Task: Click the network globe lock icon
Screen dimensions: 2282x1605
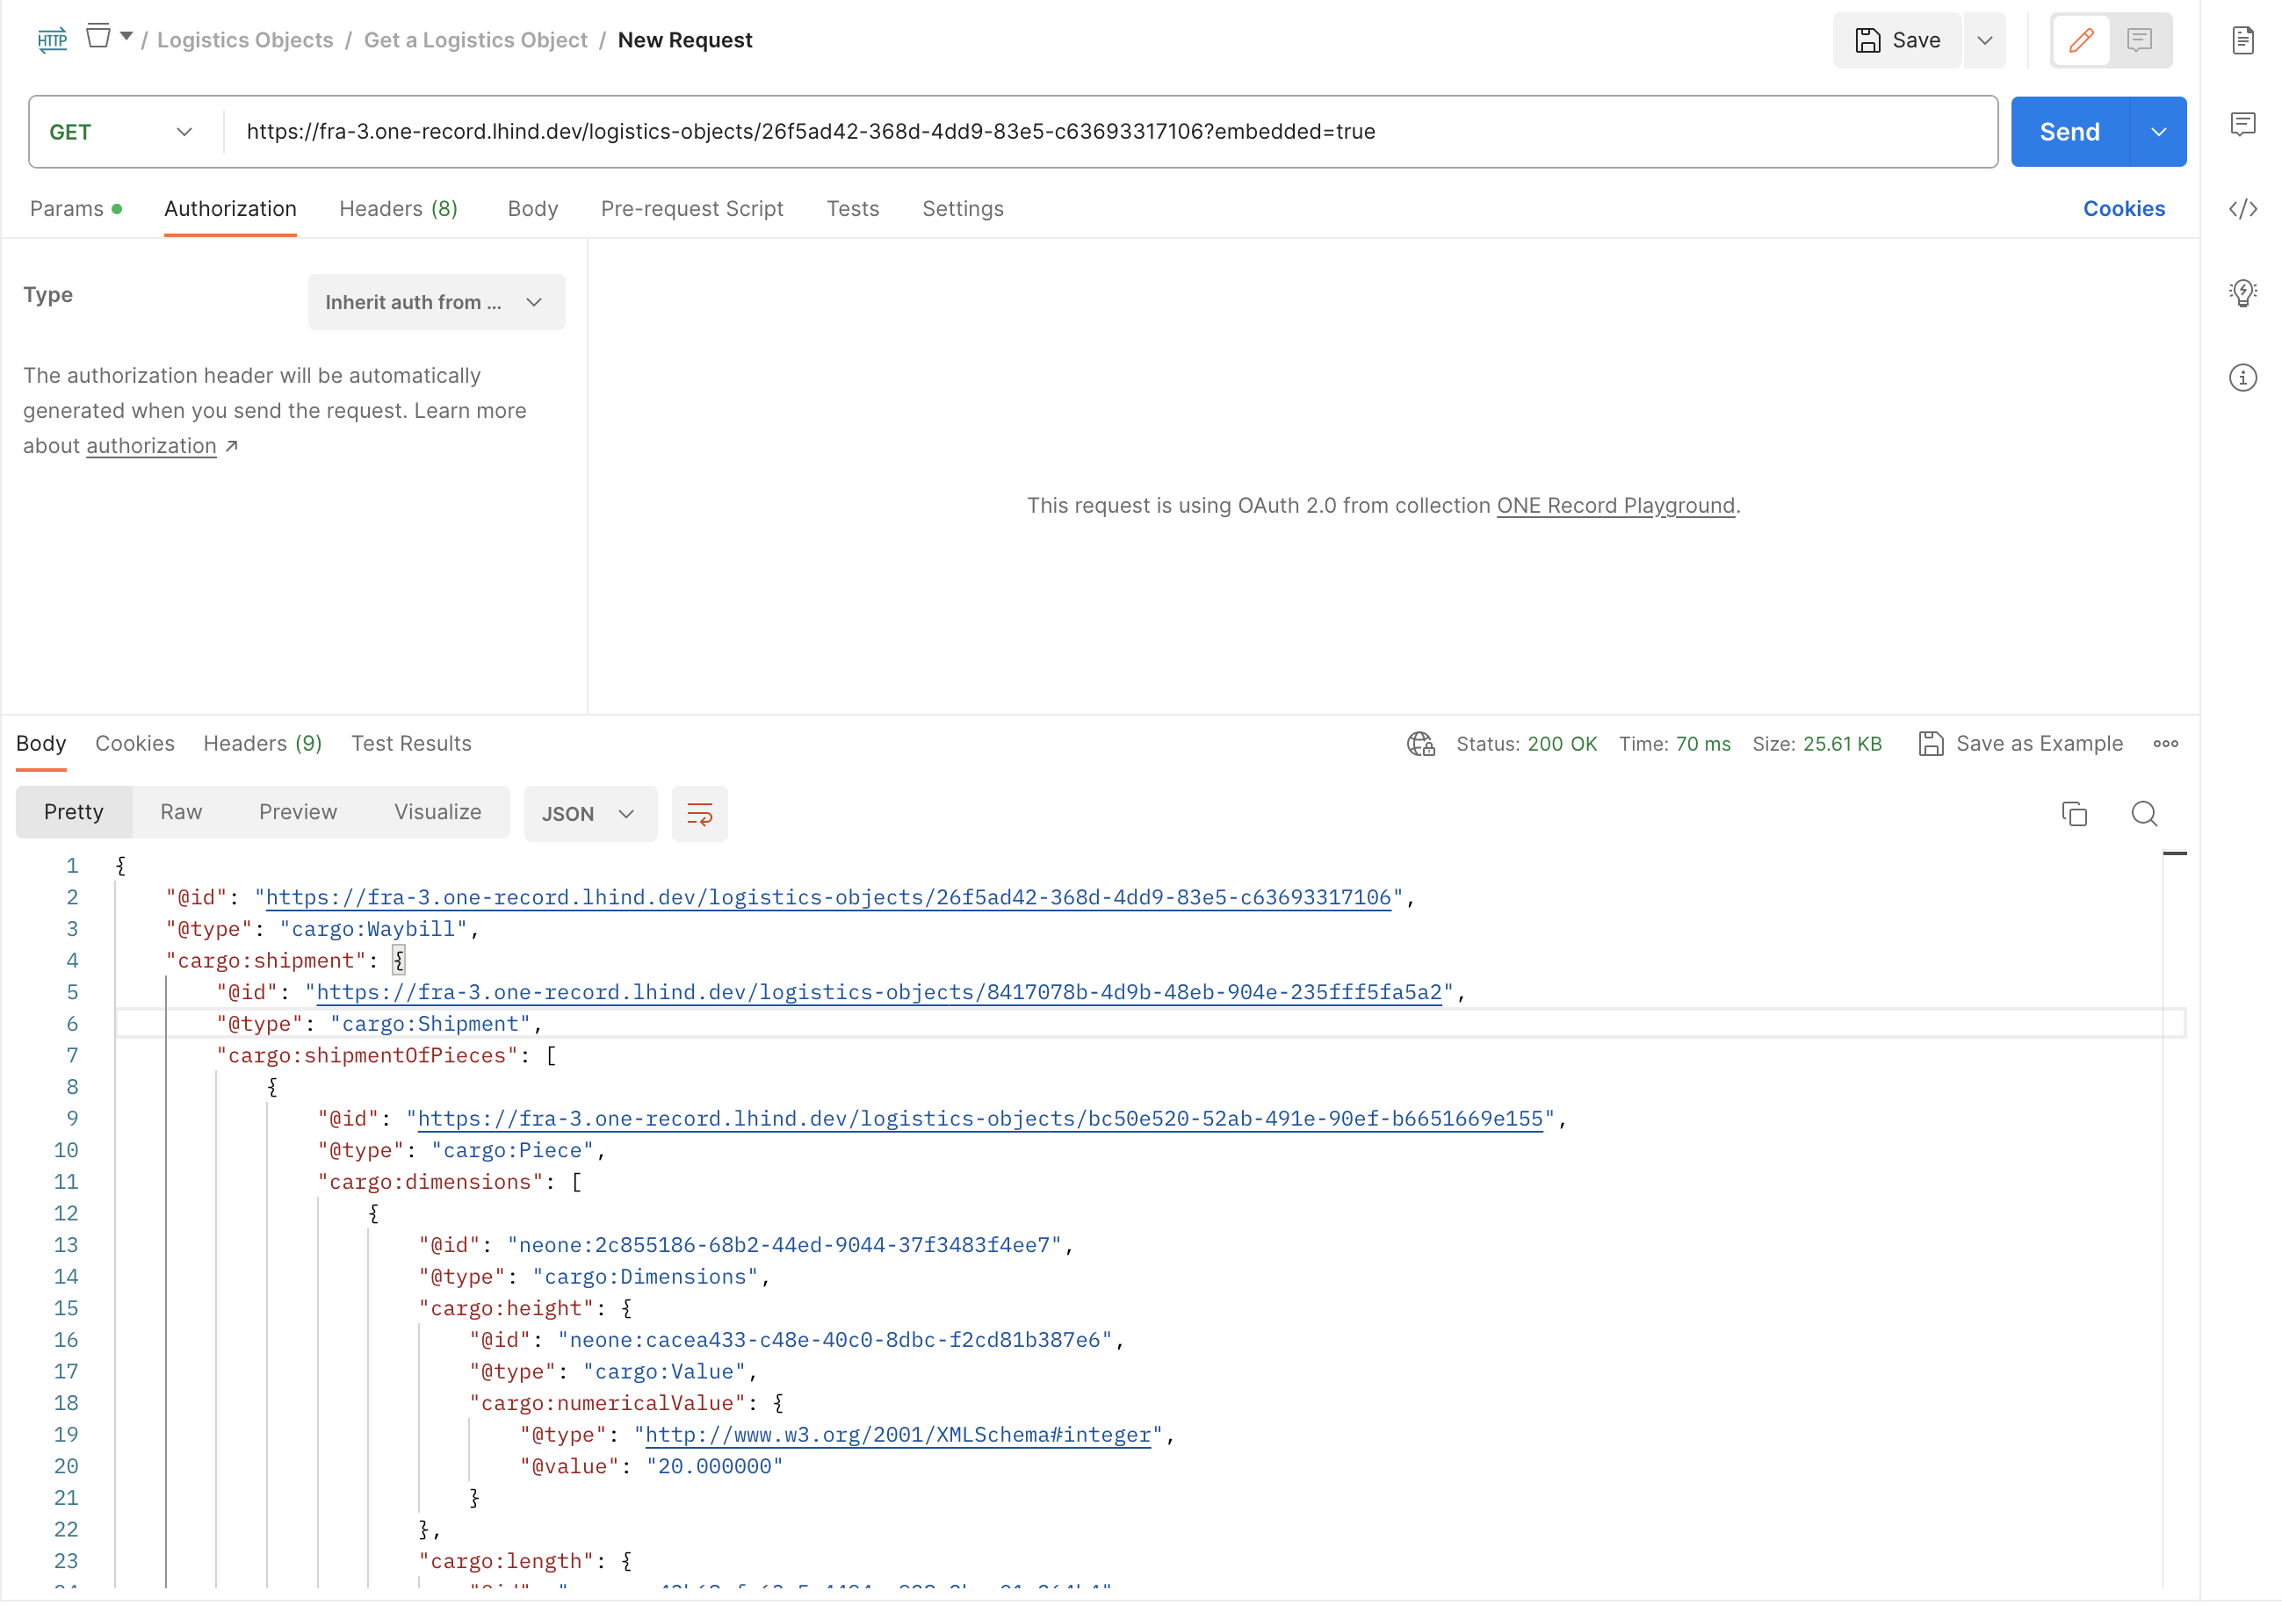Action: 1420,744
